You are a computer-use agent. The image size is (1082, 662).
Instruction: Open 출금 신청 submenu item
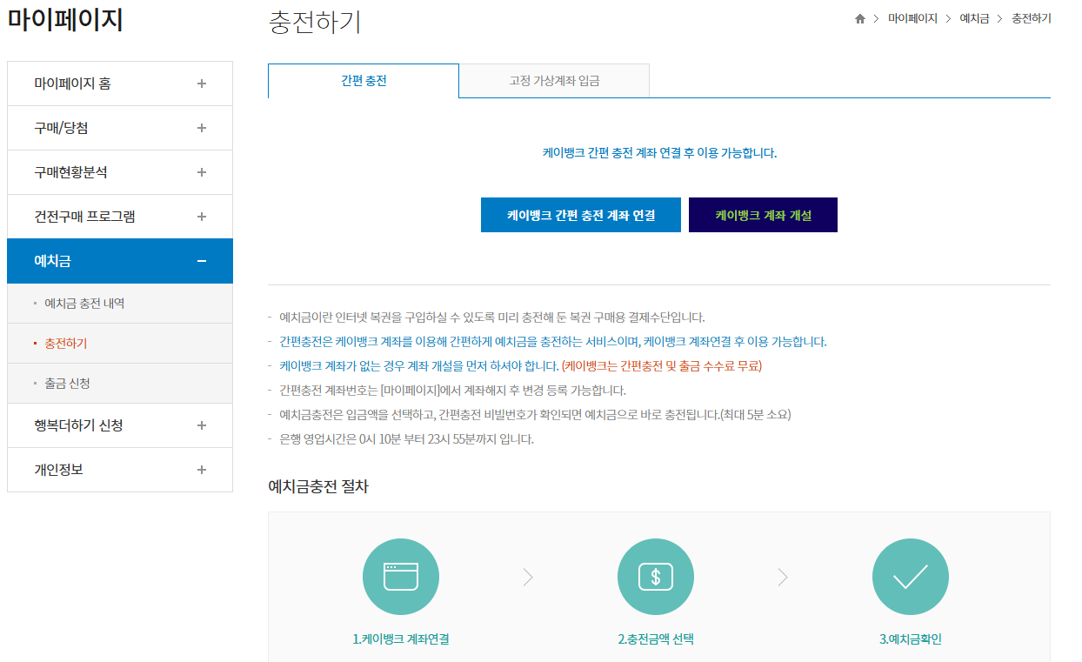67,384
